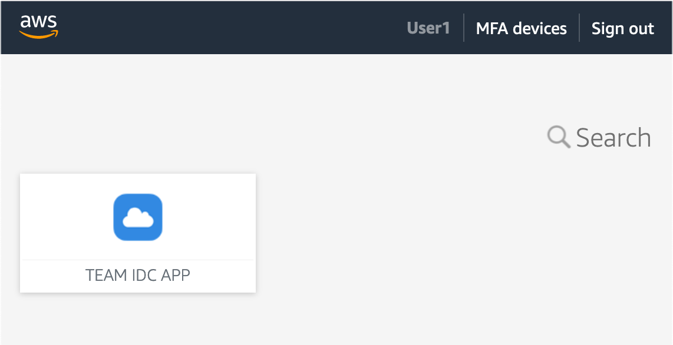Click the AWS logo to return home
This screenshot has height=345, width=673.
tap(38, 26)
